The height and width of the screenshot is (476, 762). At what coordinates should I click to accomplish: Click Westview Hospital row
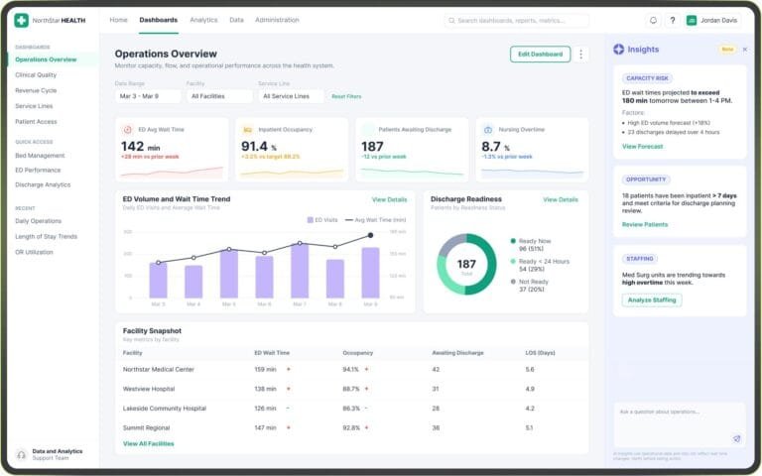click(x=352, y=389)
